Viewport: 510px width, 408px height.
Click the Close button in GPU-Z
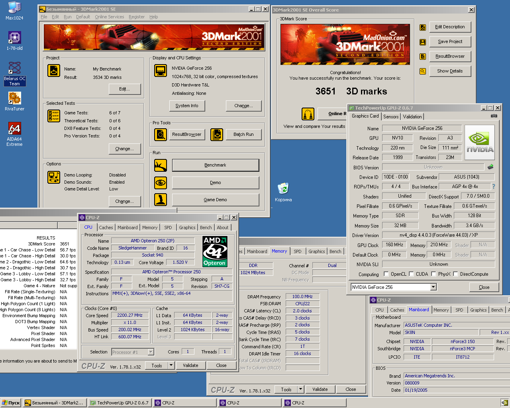click(x=484, y=287)
